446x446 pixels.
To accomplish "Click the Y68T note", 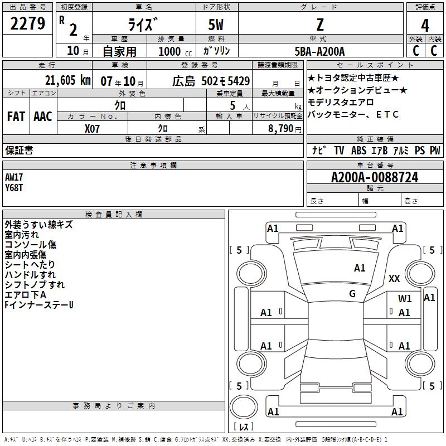I will 14,188.
